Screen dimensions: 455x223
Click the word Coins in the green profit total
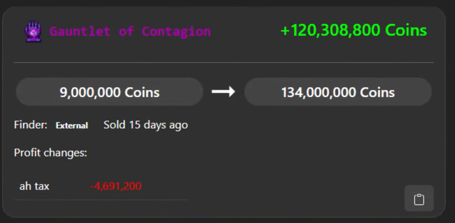click(406, 31)
